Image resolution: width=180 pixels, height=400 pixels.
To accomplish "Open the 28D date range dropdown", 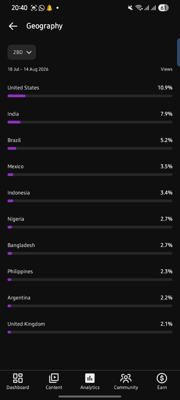I will tap(22, 52).
